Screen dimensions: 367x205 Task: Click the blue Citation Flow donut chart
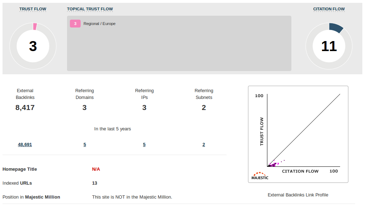coord(329,46)
